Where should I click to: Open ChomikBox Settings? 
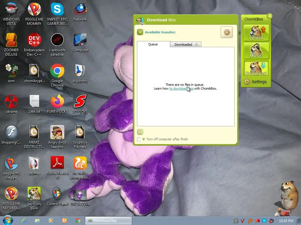(255, 82)
